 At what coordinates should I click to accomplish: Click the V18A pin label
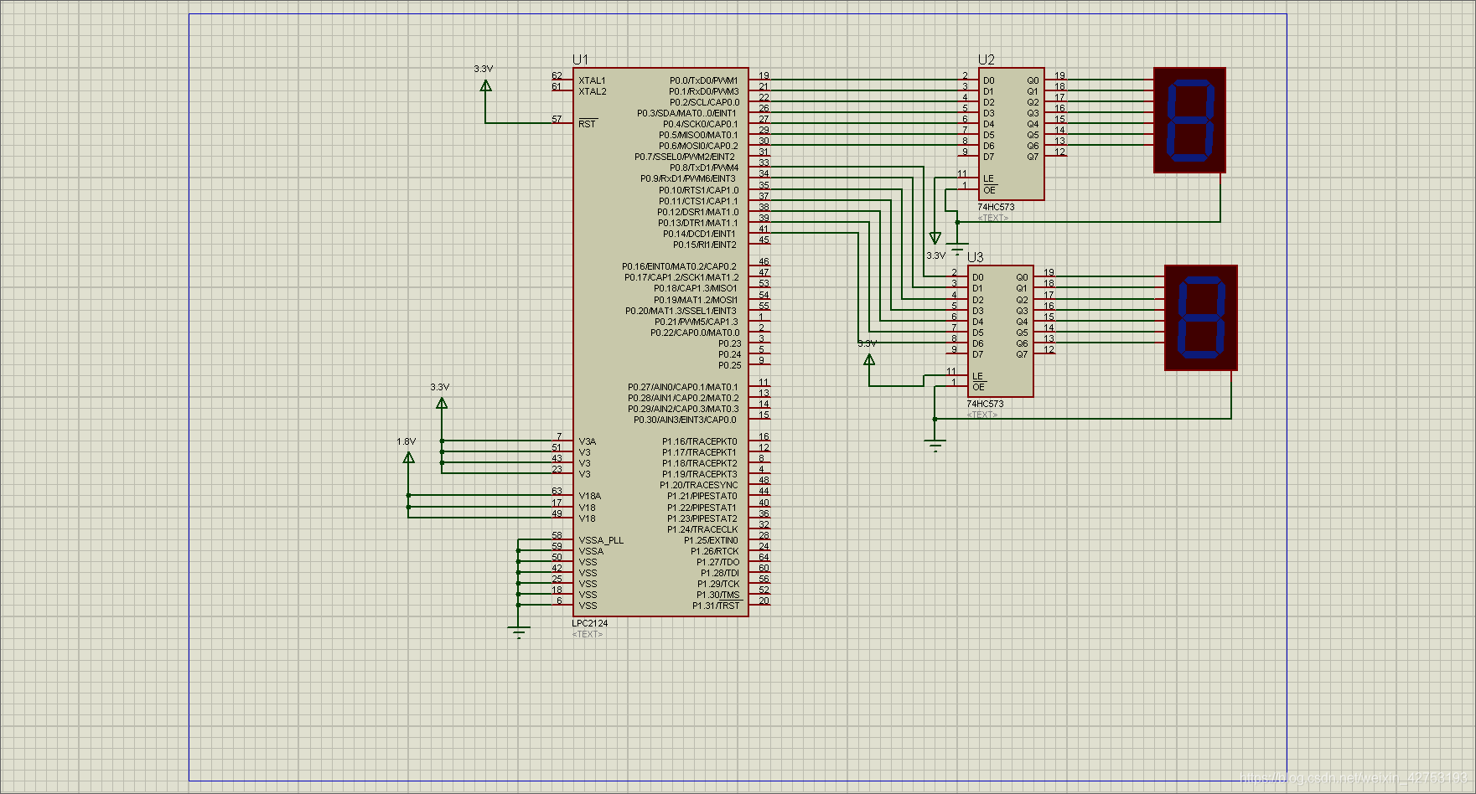click(590, 496)
